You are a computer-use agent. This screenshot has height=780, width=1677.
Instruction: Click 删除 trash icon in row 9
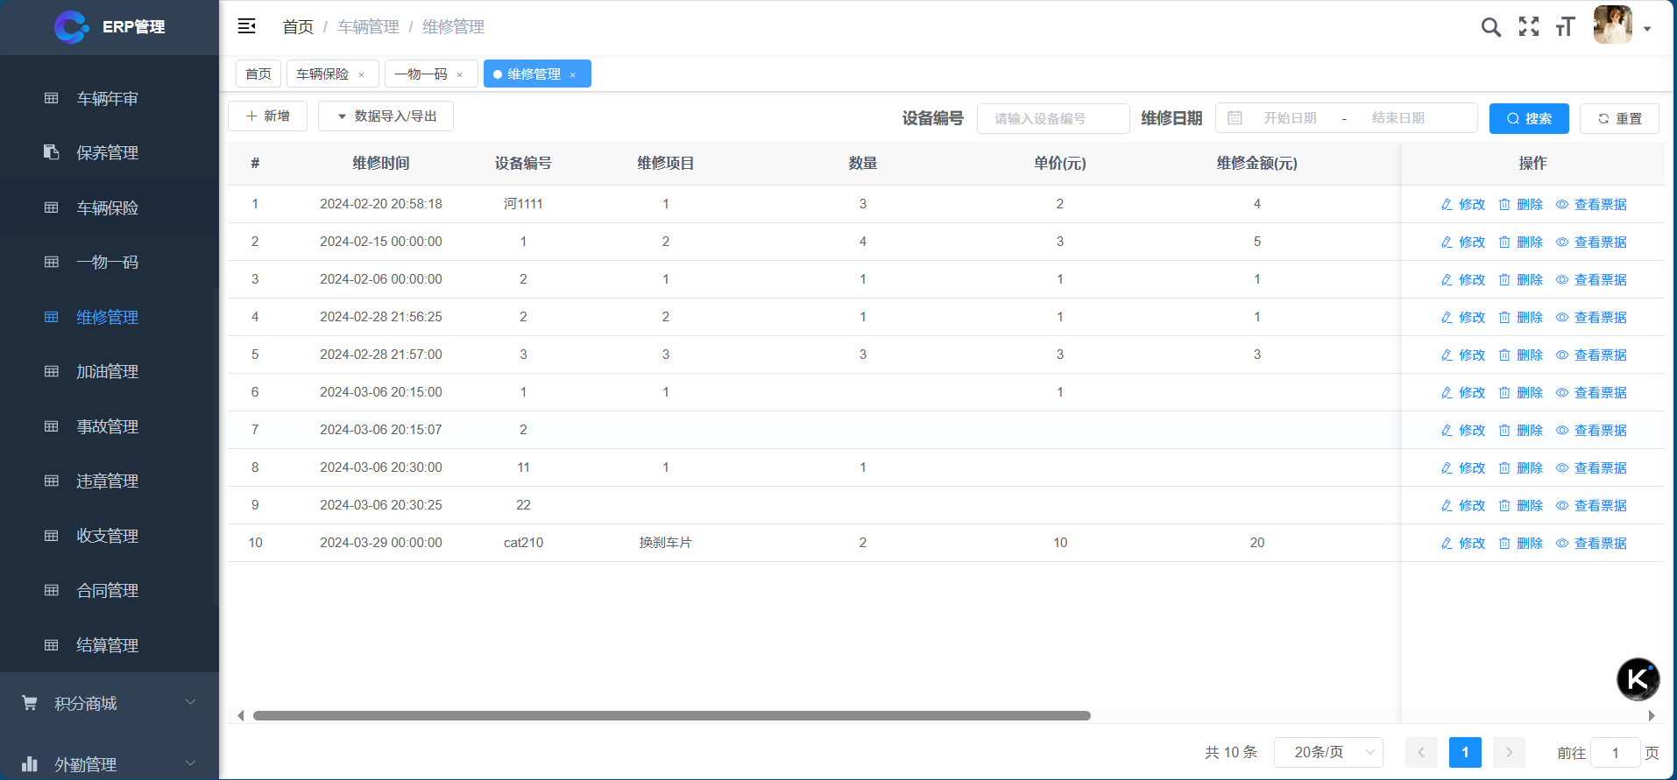(1504, 505)
